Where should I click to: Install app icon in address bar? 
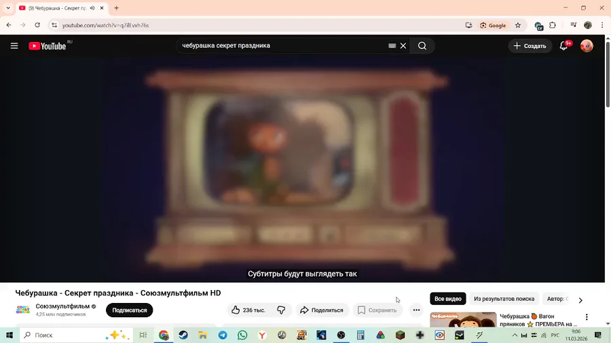[468, 25]
